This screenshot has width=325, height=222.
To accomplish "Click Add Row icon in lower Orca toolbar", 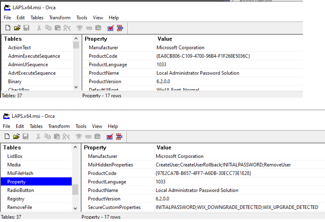I will (x=88, y=137).
